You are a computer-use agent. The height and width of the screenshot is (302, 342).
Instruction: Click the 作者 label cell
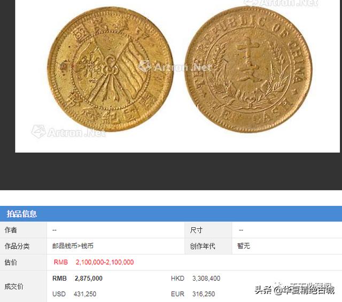(x=24, y=230)
